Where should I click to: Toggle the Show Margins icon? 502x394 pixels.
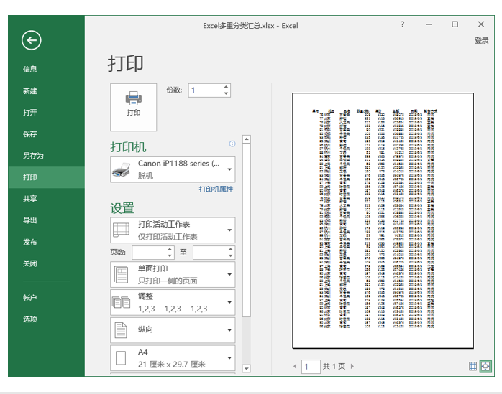473,366
